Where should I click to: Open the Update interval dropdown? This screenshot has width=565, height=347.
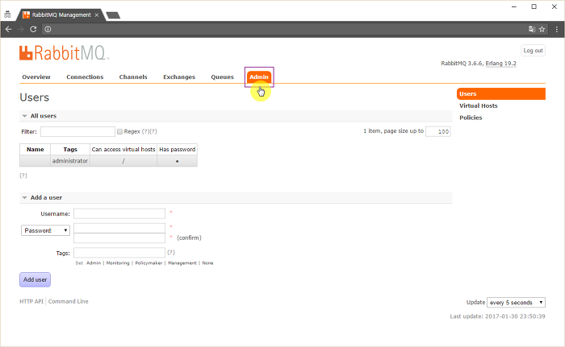click(x=516, y=303)
